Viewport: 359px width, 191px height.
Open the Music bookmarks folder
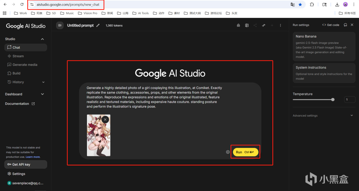67,13
